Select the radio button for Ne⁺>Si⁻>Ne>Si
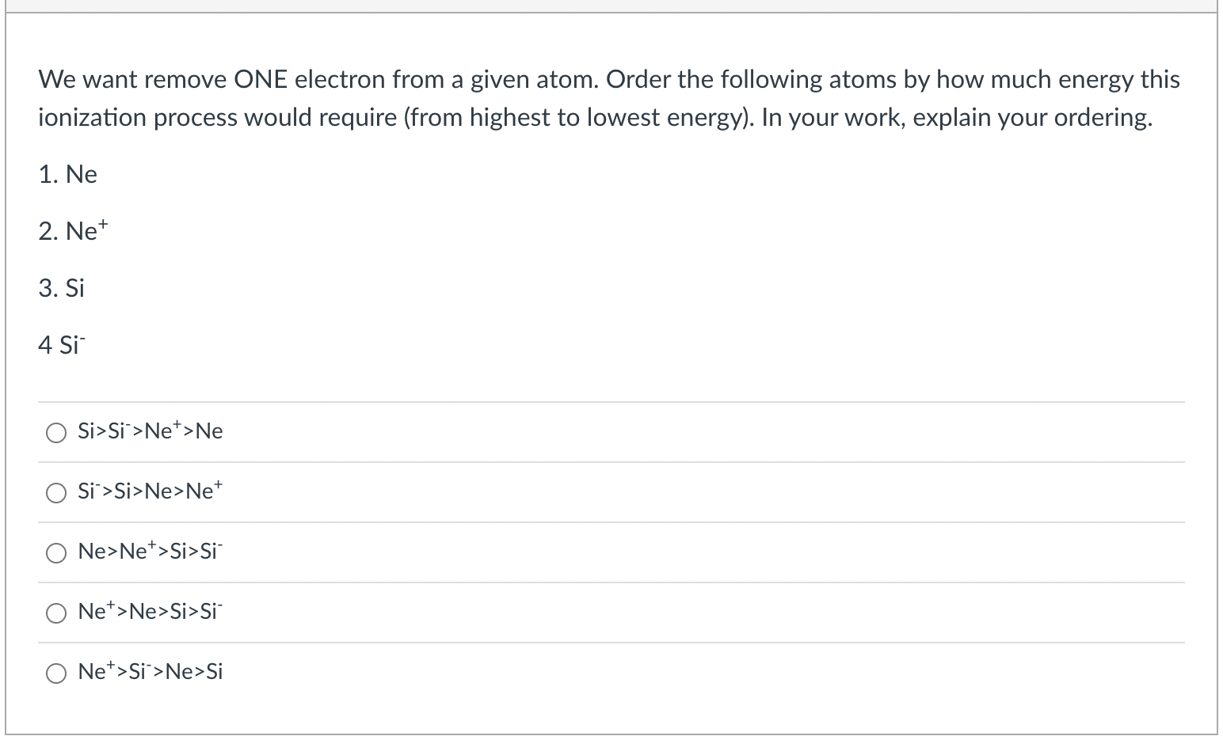 click(55, 673)
